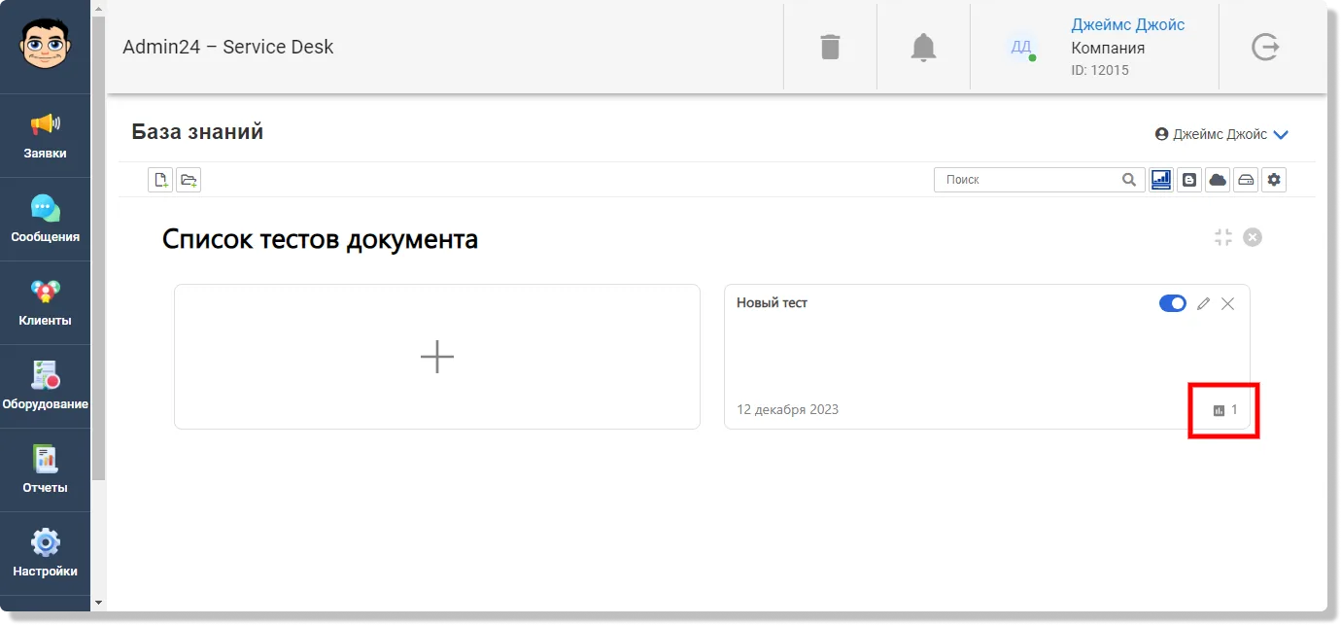
Task: Click the sidebar scrollbar up arrow
Action: pos(98,9)
